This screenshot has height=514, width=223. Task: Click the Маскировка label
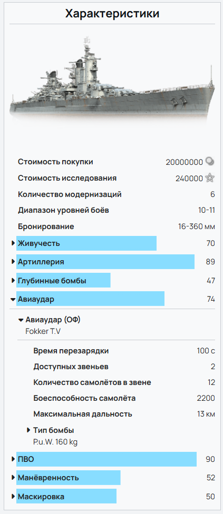pyautogui.click(x=41, y=496)
